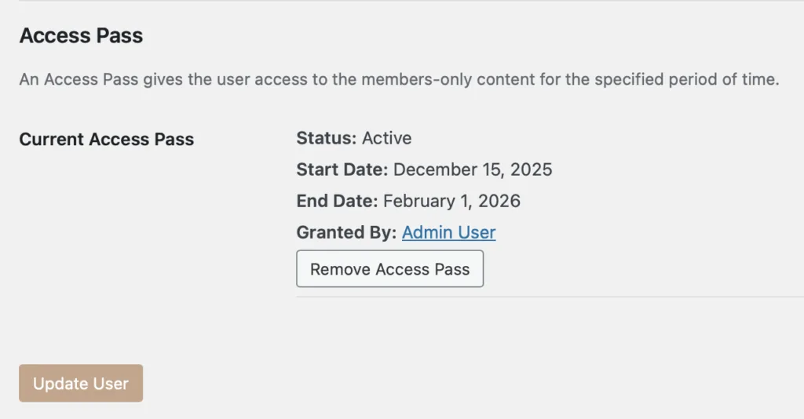Click the Active status value
This screenshot has height=419, width=804.
(x=387, y=139)
